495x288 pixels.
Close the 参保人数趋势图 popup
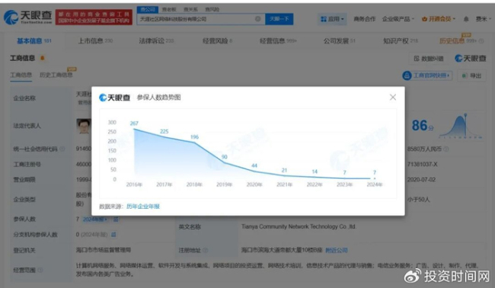coord(393,98)
